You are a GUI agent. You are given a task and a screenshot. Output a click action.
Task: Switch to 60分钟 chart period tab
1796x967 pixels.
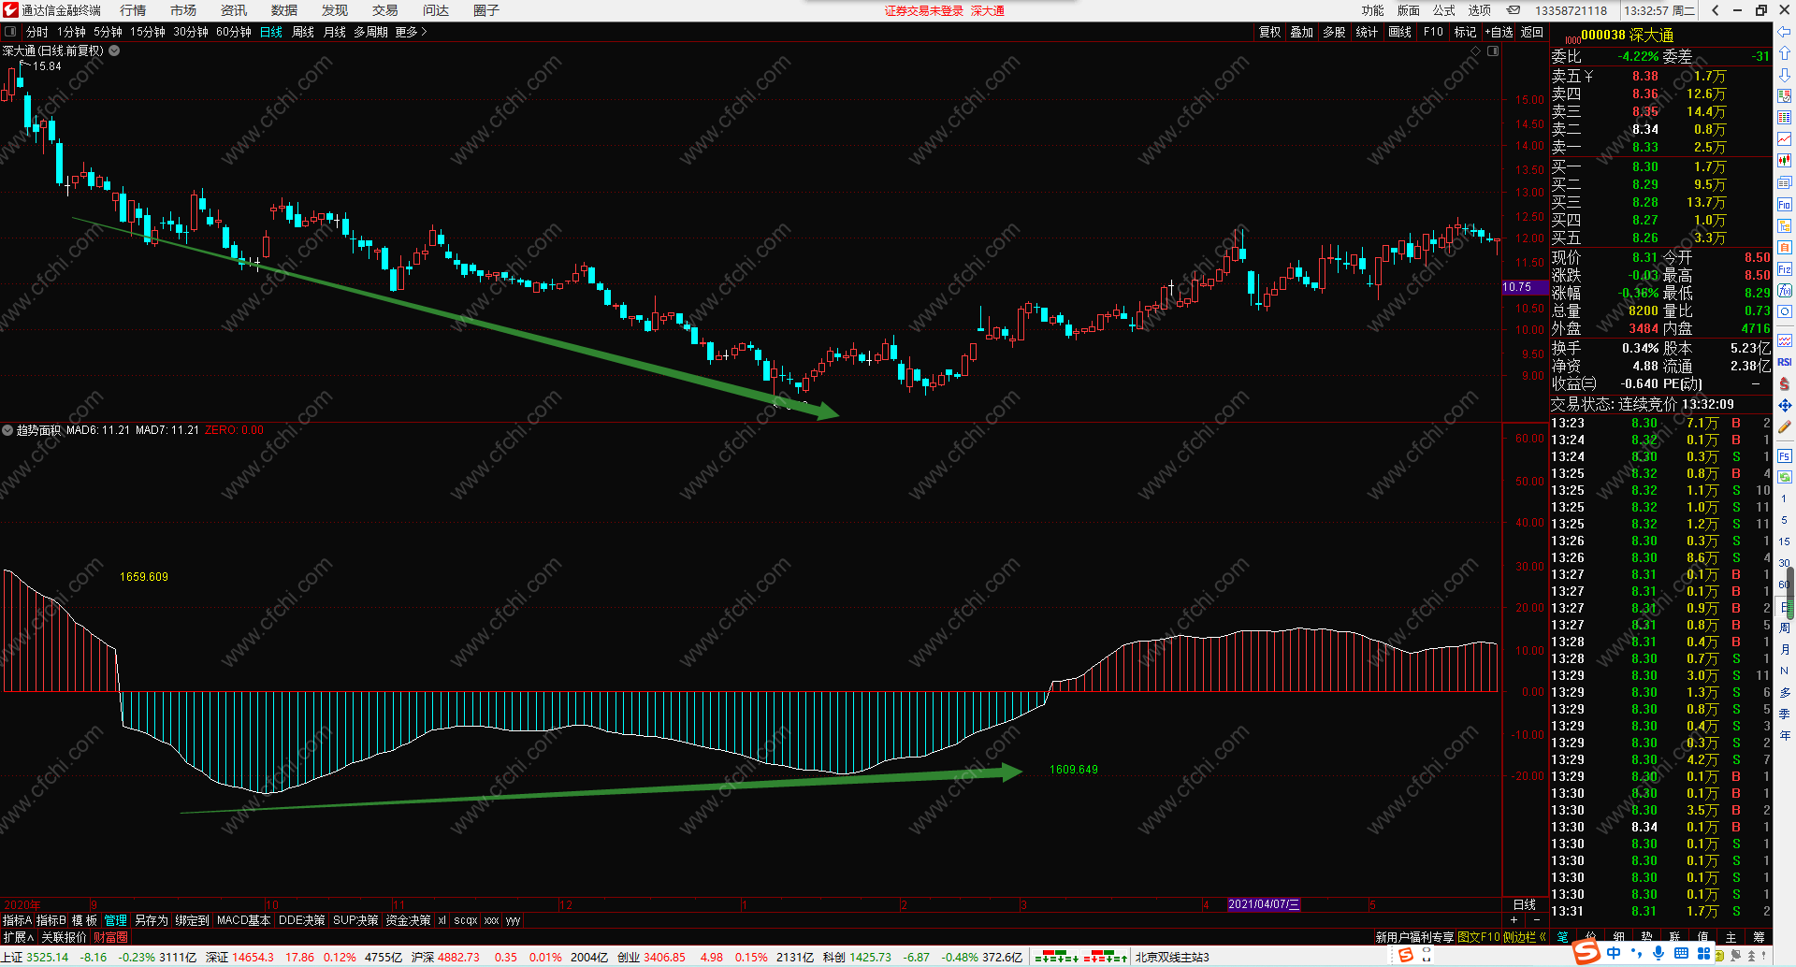234,32
